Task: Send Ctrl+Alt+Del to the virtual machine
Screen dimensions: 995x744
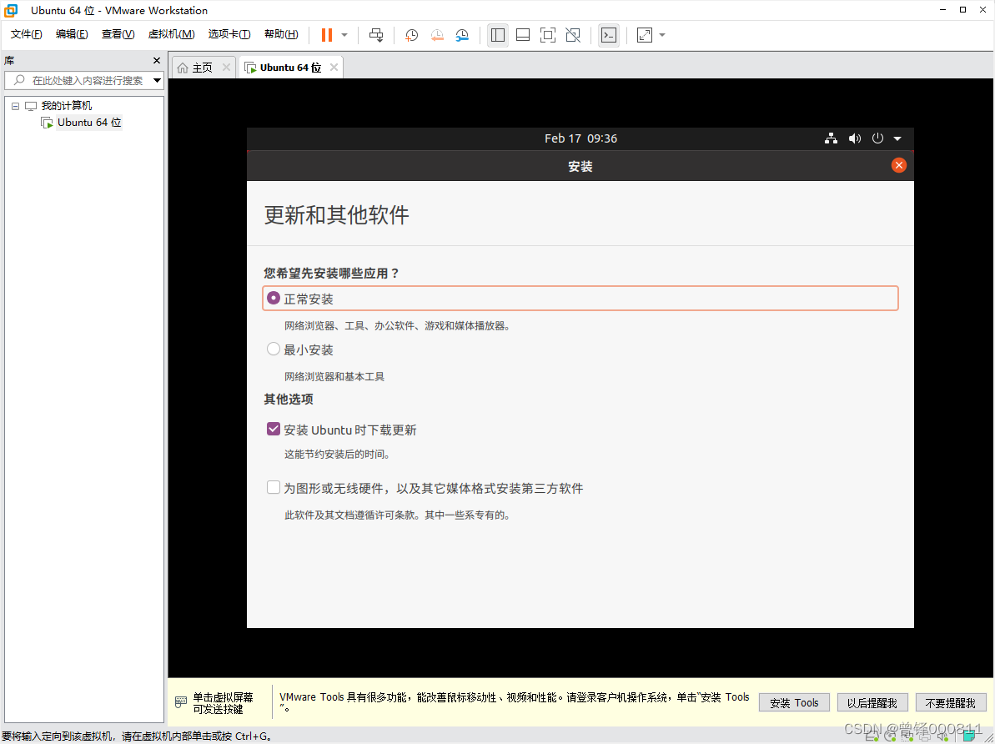Action: click(376, 35)
